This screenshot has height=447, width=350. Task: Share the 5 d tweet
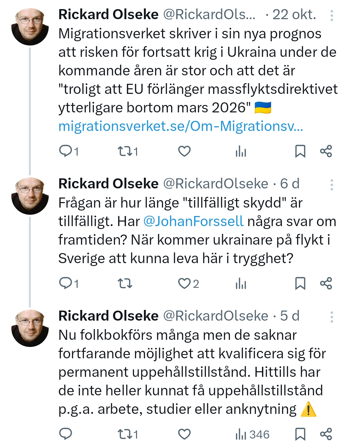(x=326, y=434)
